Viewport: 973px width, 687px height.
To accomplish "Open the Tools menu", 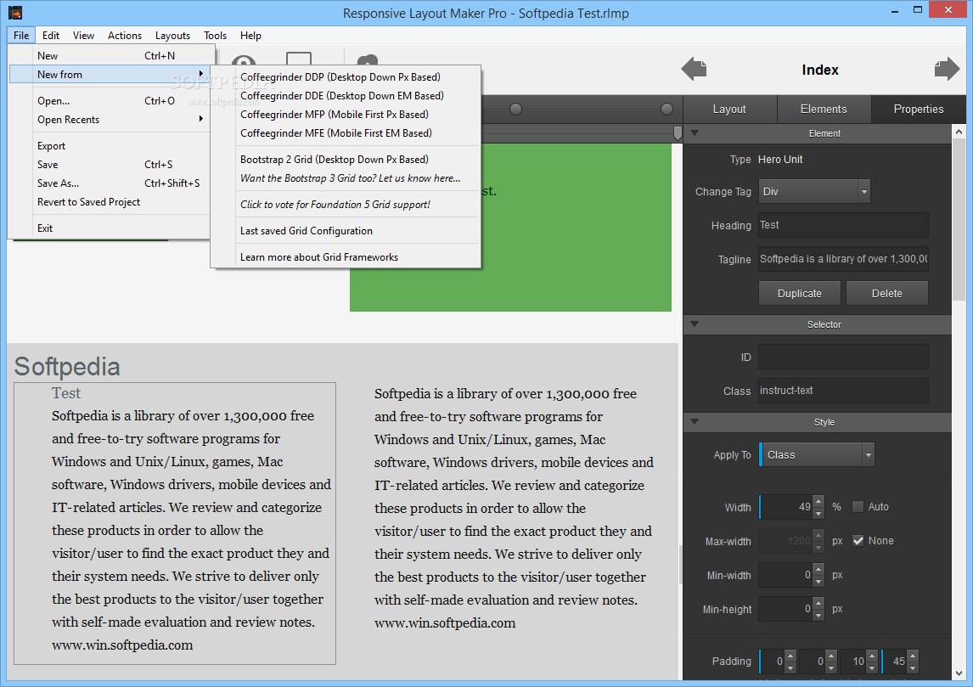I will (216, 36).
